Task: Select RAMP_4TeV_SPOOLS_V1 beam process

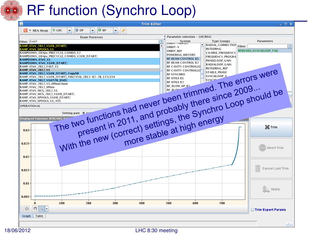Action: (90, 49)
